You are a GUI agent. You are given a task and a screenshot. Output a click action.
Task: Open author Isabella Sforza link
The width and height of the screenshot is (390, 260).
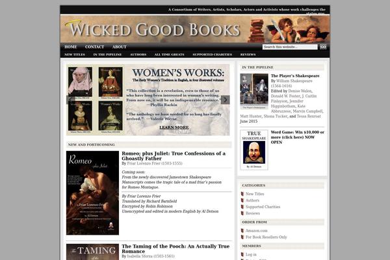coord(151,256)
